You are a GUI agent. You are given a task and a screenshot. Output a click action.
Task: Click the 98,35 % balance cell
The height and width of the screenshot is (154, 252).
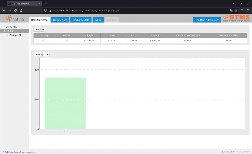point(155,41)
